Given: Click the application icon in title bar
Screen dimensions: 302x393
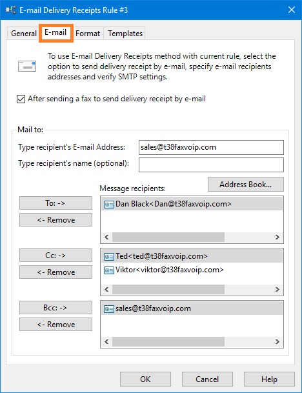Looking at the screenshot, I should 11,10.
